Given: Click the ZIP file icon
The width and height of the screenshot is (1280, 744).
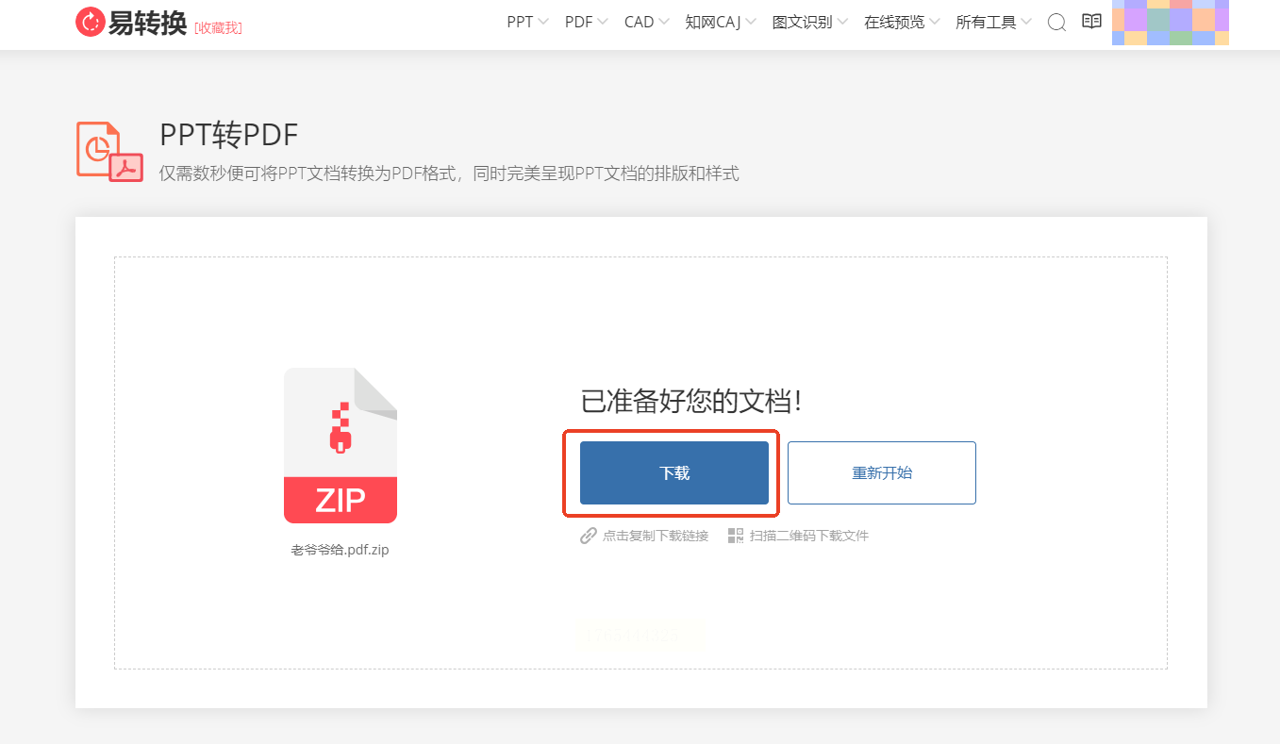Looking at the screenshot, I should pos(340,445).
